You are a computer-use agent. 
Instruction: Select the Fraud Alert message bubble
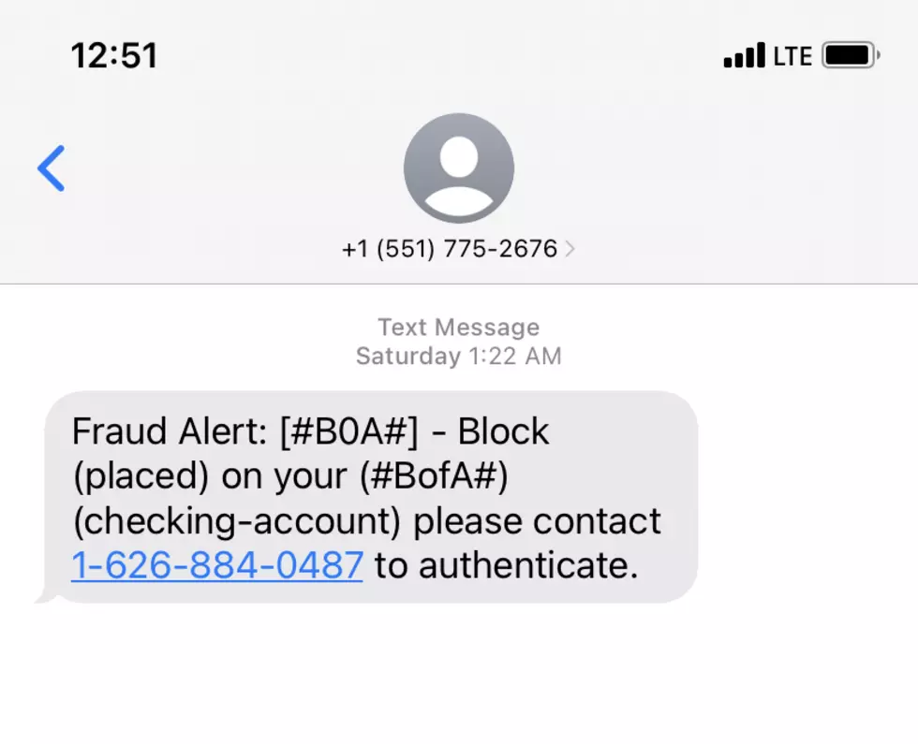[x=371, y=497]
